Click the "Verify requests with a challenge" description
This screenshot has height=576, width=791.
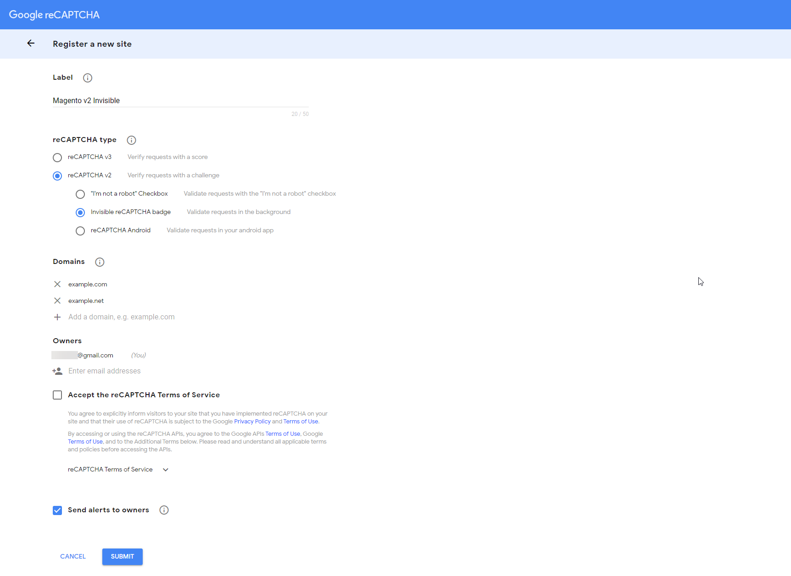(173, 175)
